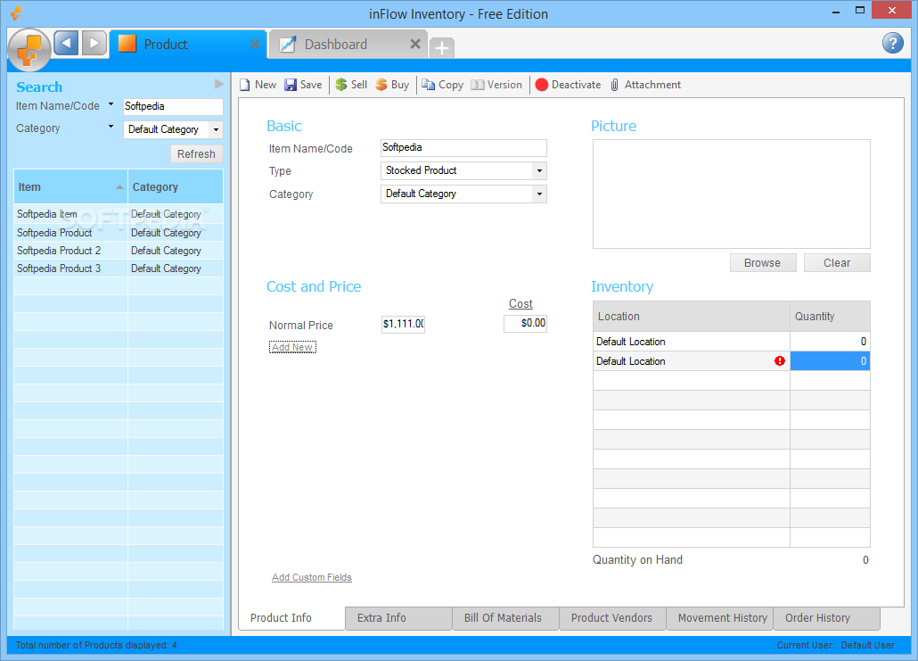Click the Basic Item Name/Code field
918x661 pixels.
coord(463,148)
